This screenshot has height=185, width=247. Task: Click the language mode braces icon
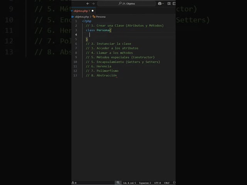coord(174,183)
